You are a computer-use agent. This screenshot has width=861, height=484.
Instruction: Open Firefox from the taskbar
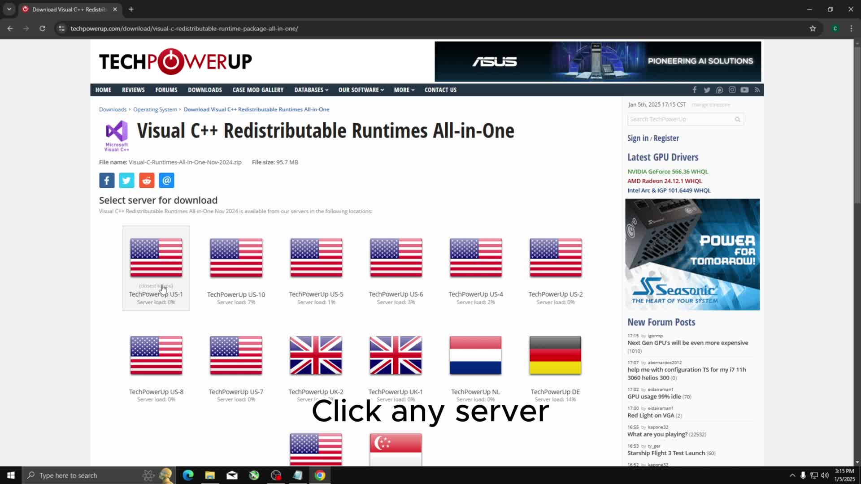[x=254, y=475]
